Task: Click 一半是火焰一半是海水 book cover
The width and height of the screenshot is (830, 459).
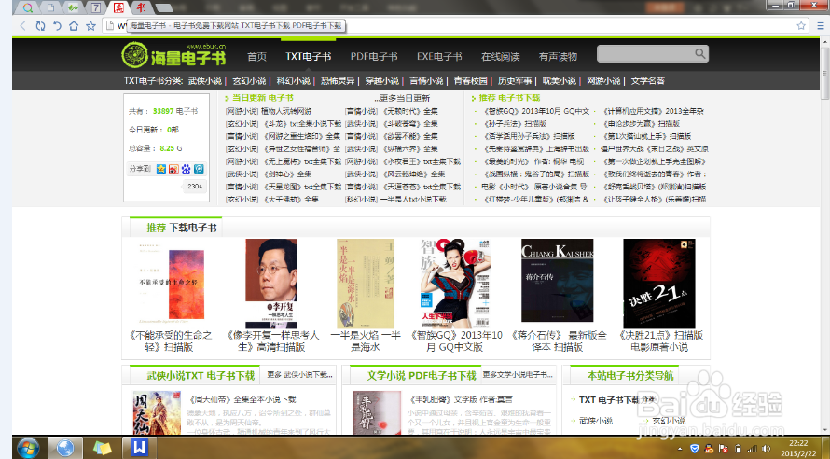Action: click(366, 284)
